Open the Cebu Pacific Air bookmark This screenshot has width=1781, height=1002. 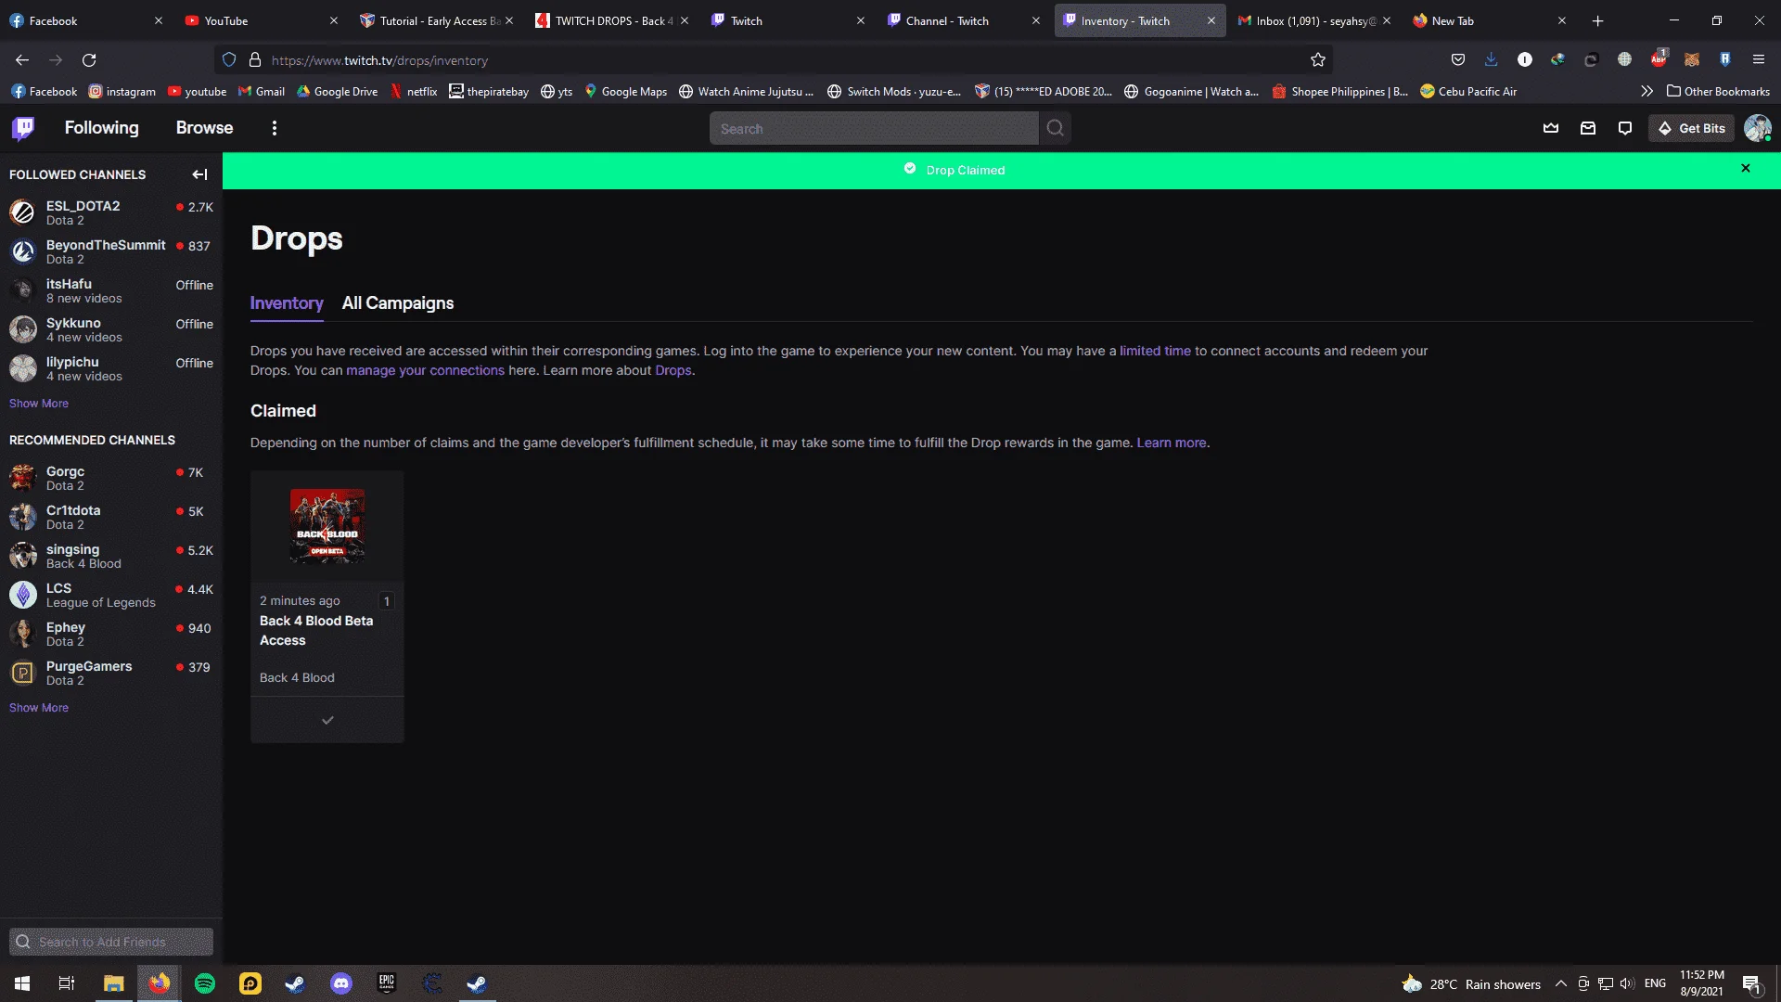click(x=1468, y=91)
